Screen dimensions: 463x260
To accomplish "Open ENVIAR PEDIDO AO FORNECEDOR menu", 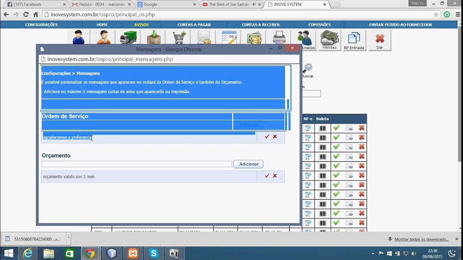I will click(x=400, y=25).
